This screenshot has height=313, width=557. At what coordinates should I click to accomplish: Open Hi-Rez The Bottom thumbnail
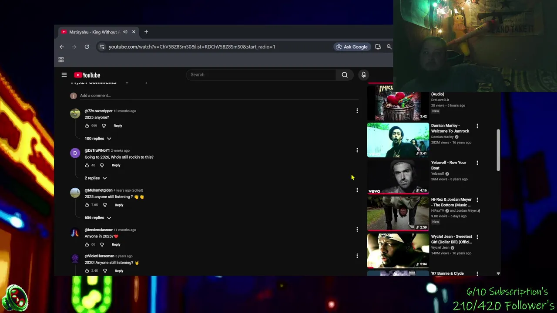pyautogui.click(x=398, y=214)
